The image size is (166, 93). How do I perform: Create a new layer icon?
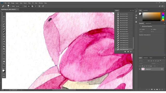pos(160,89)
